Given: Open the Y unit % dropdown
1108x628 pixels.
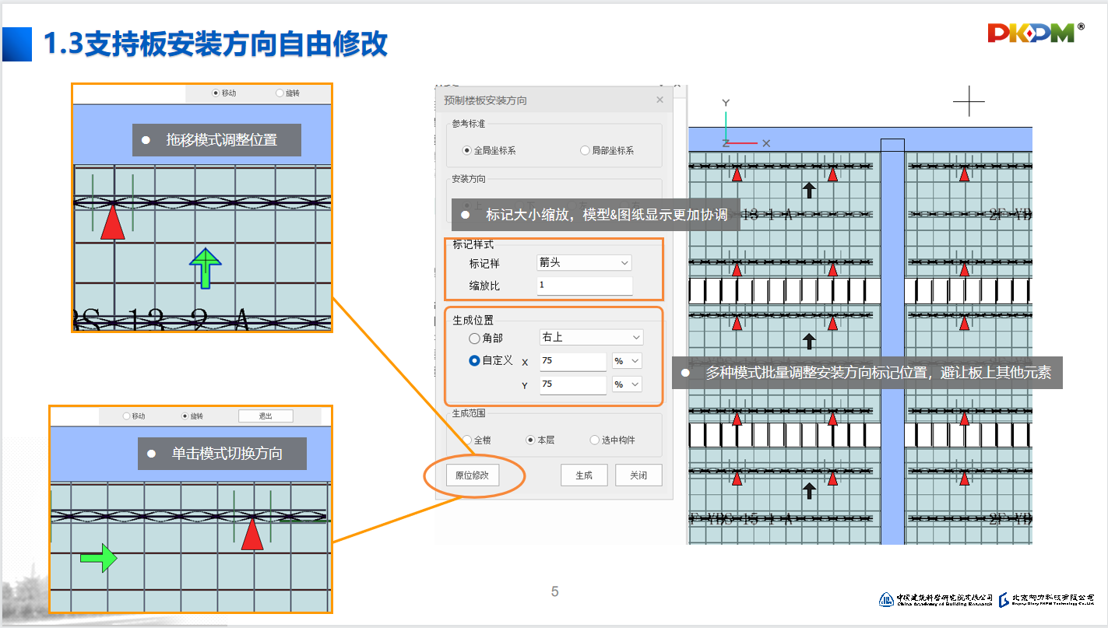Looking at the screenshot, I should tap(627, 384).
